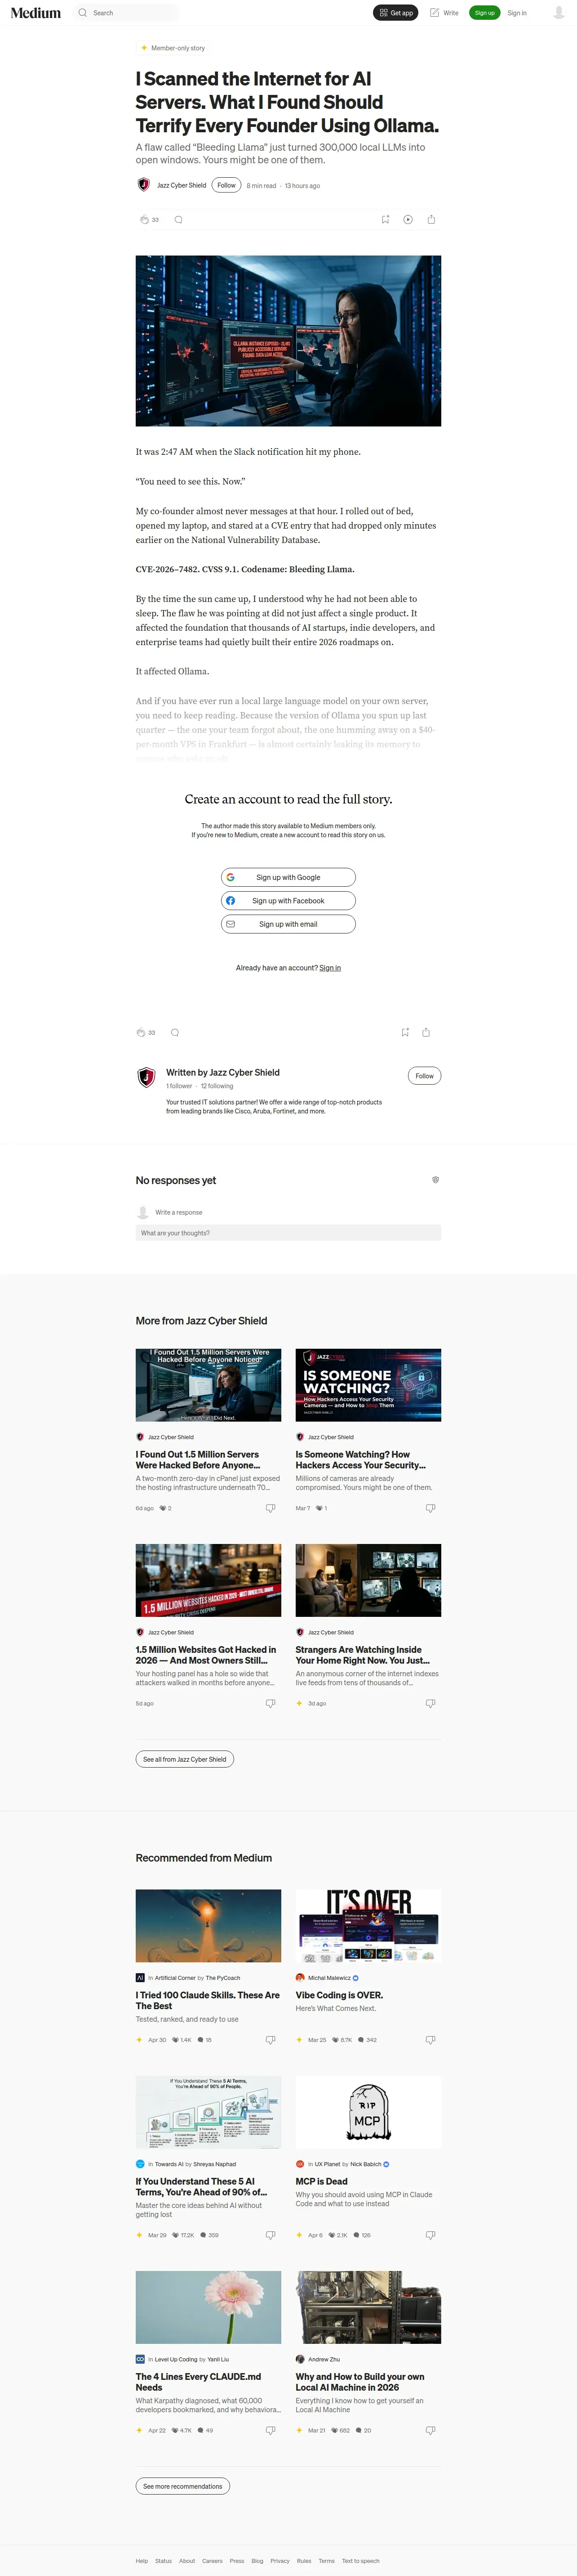577x2576 pixels.
Task: Open the hero image of the hooded analyst
Action: (288, 341)
